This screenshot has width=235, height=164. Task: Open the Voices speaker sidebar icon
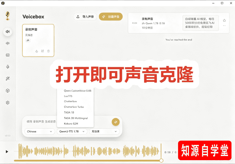click(8, 32)
